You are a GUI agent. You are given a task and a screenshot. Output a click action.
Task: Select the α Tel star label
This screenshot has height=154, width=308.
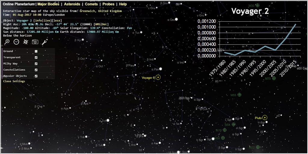[x=176, y=124]
